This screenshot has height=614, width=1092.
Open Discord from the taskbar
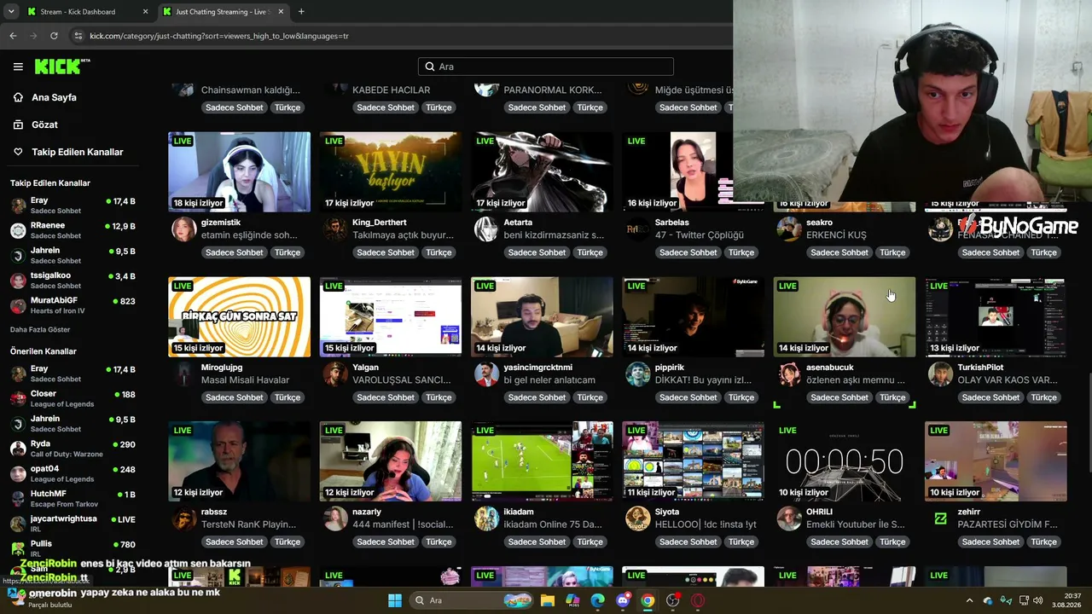(x=623, y=600)
